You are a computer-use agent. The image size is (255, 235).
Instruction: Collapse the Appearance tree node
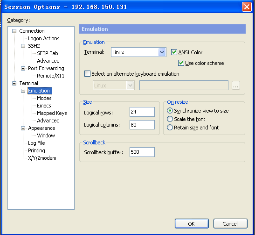(x=23, y=128)
